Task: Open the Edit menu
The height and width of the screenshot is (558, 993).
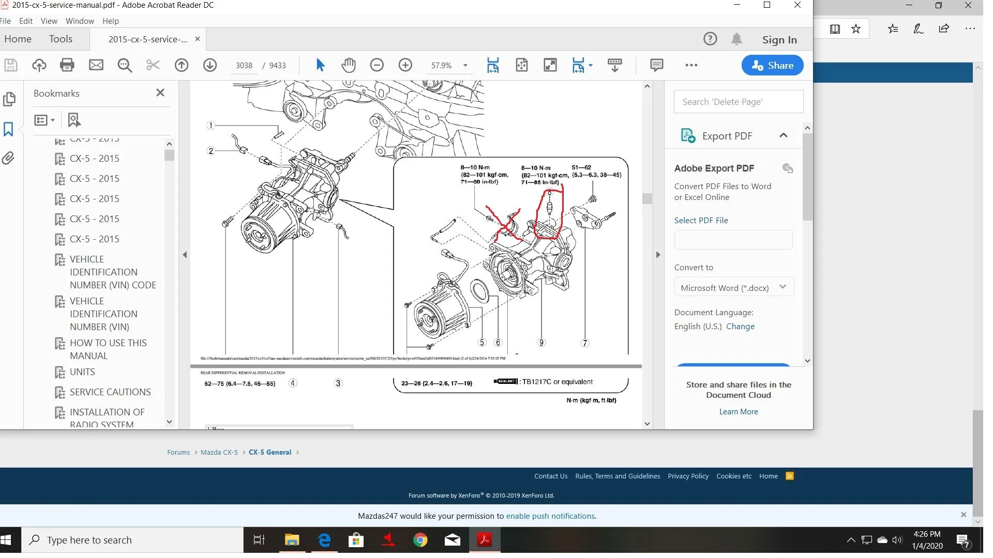Action: 25,21
